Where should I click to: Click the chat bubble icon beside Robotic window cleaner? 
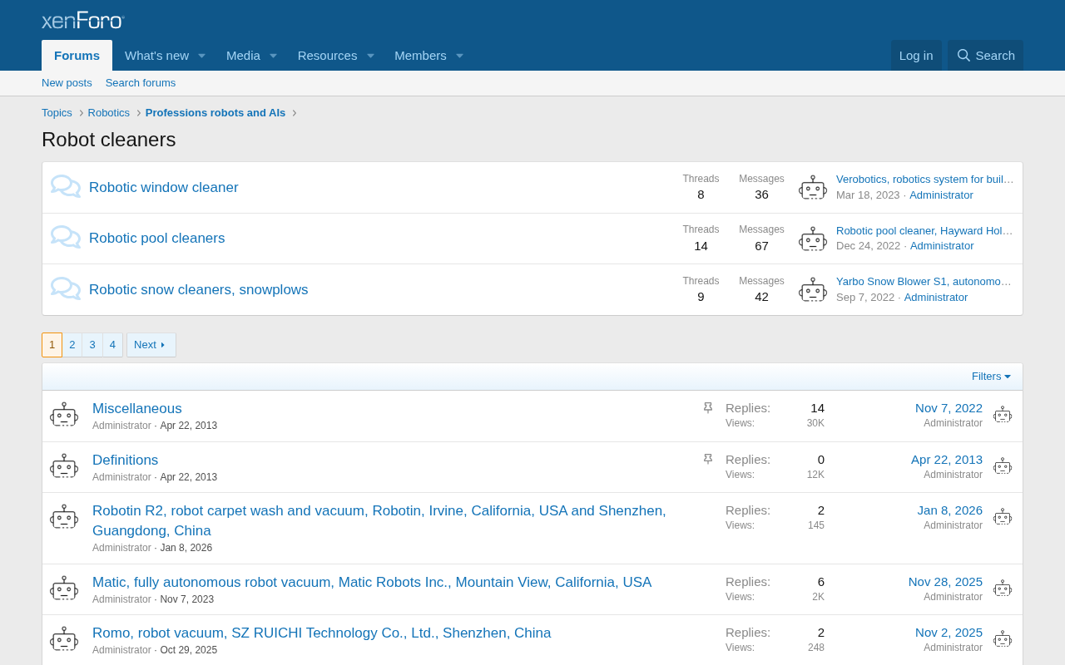click(x=66, y=187)
